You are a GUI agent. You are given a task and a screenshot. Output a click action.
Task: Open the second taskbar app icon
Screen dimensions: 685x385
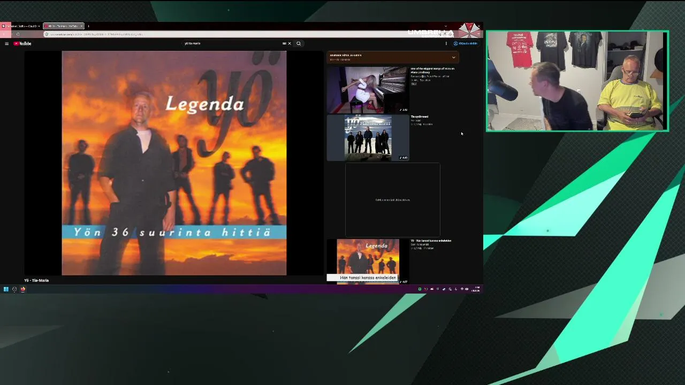coord(14,289)
